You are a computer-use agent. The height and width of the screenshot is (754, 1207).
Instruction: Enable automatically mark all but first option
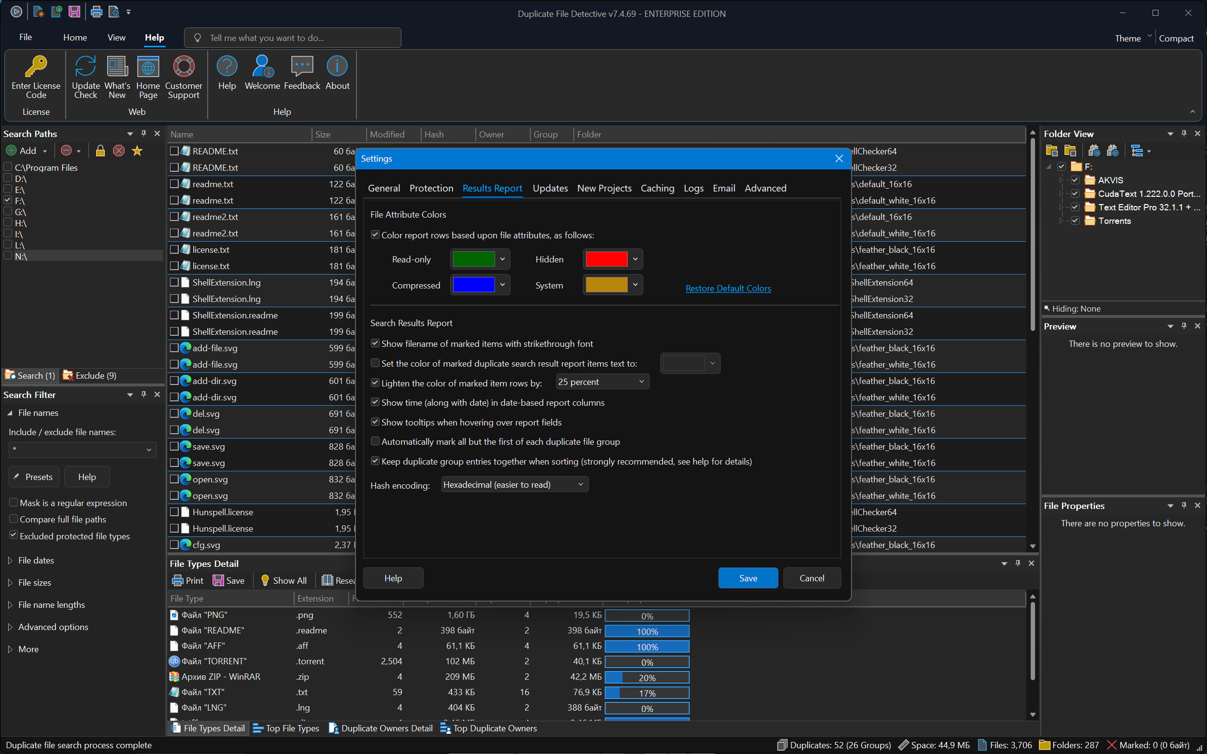(x=375, y=441)
